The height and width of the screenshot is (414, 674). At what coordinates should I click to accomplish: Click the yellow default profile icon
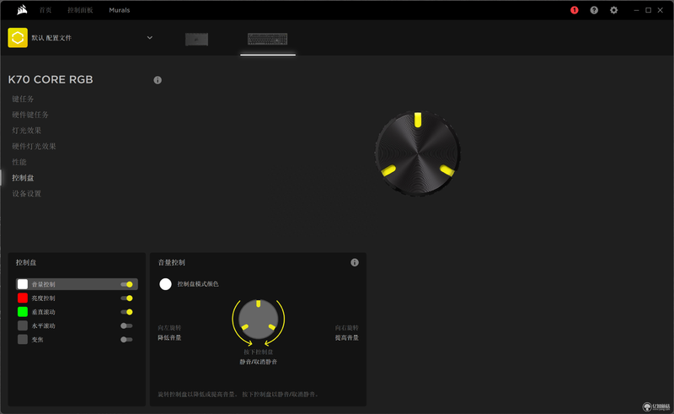(x=18, y=38)
